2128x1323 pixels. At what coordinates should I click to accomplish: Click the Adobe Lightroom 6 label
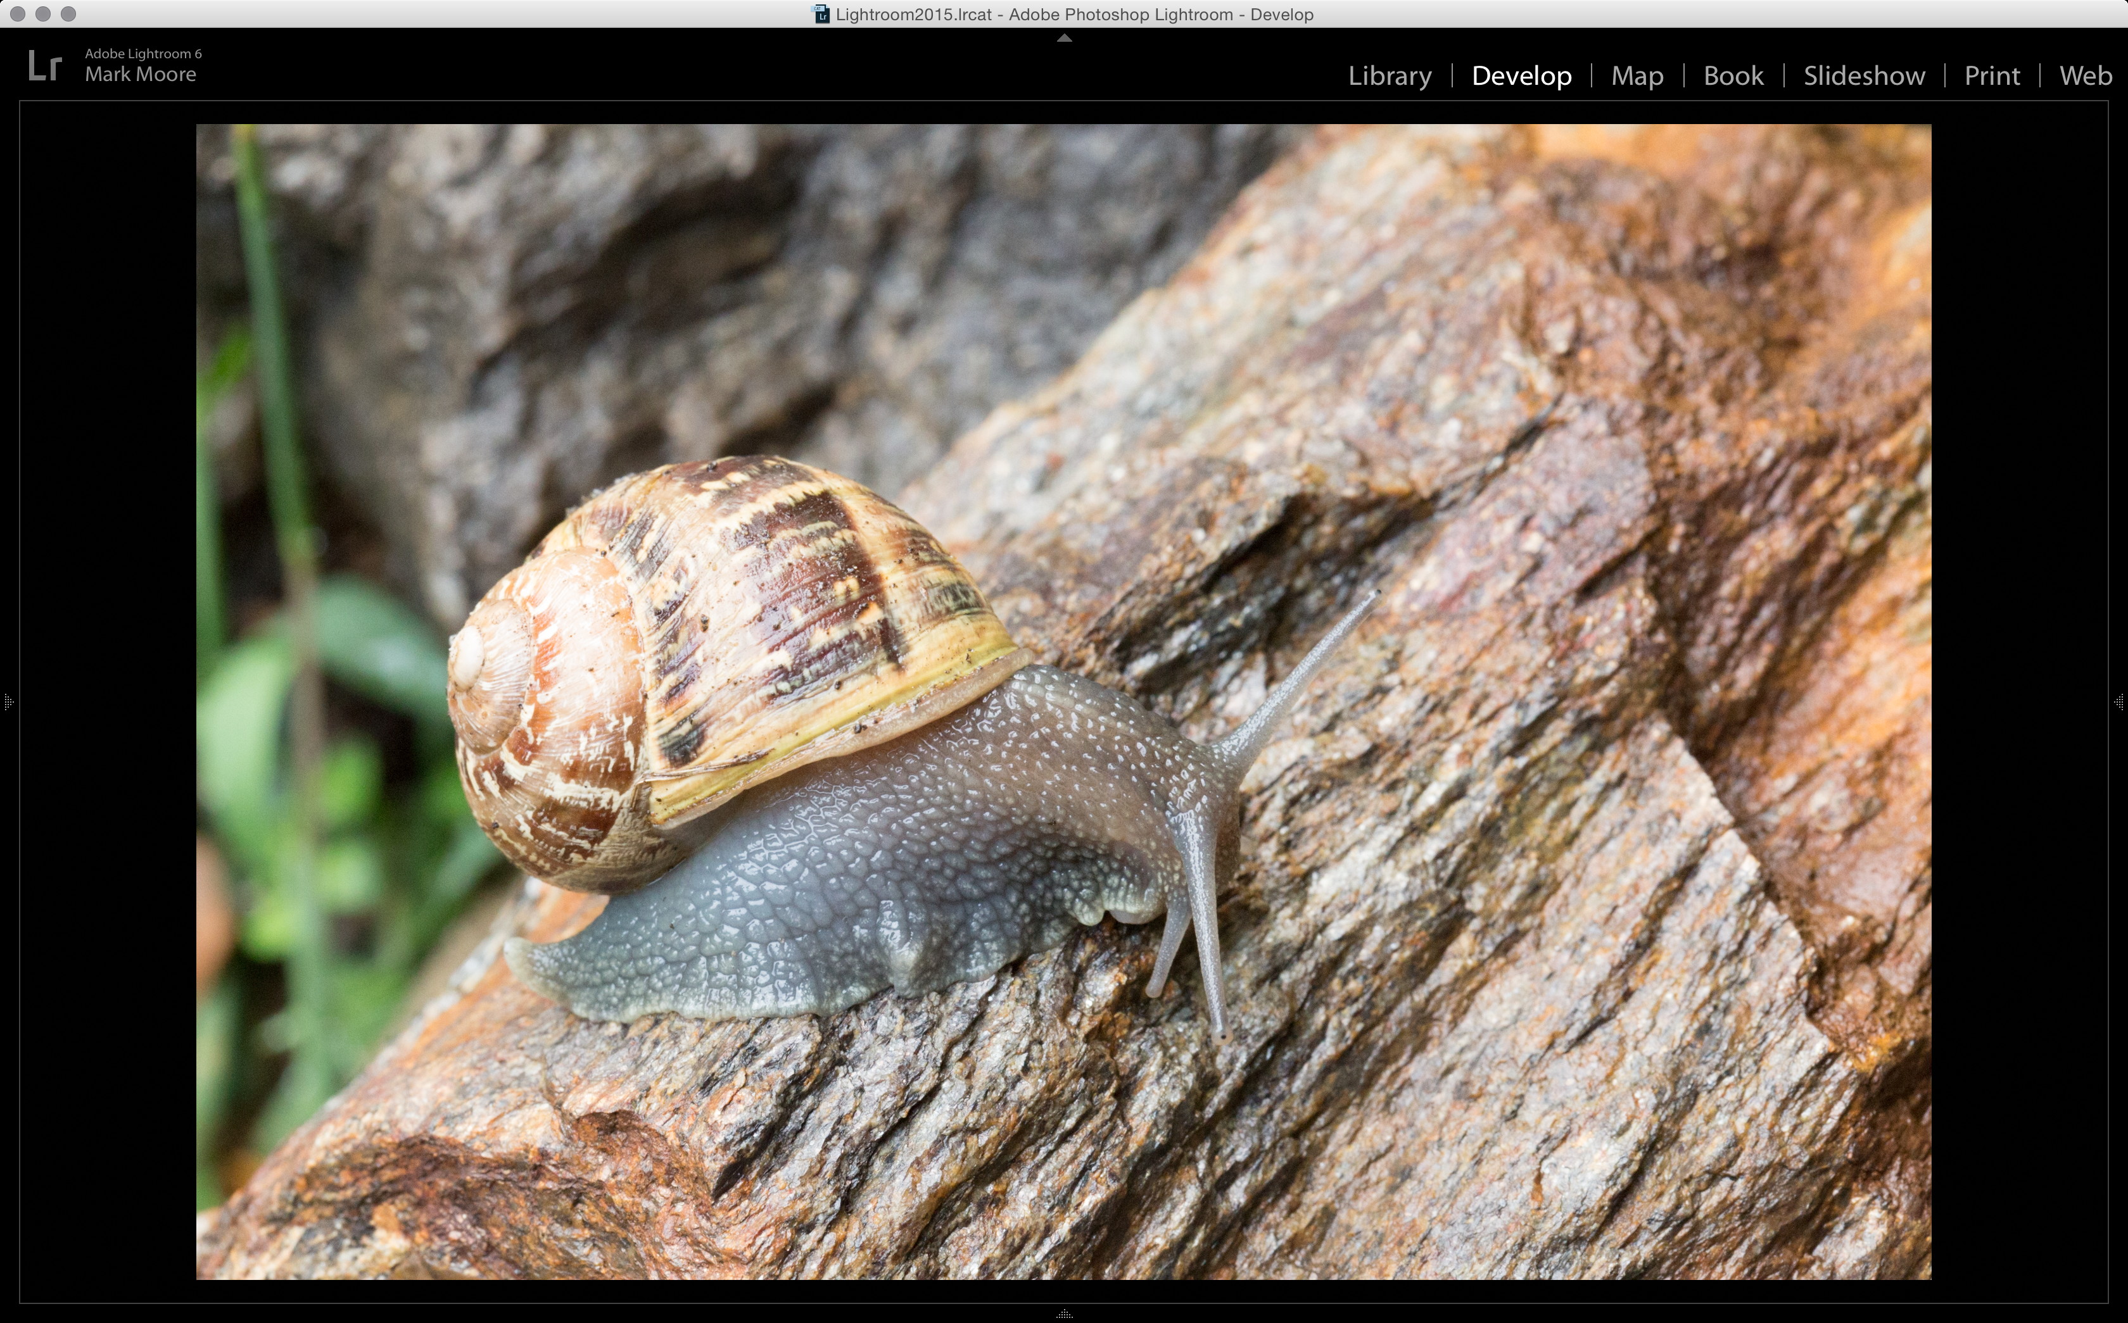point(142,53)
